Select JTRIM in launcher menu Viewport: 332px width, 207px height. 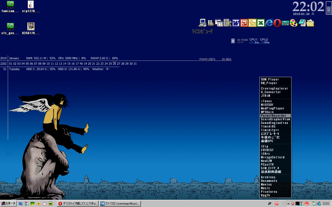point(275,96)
